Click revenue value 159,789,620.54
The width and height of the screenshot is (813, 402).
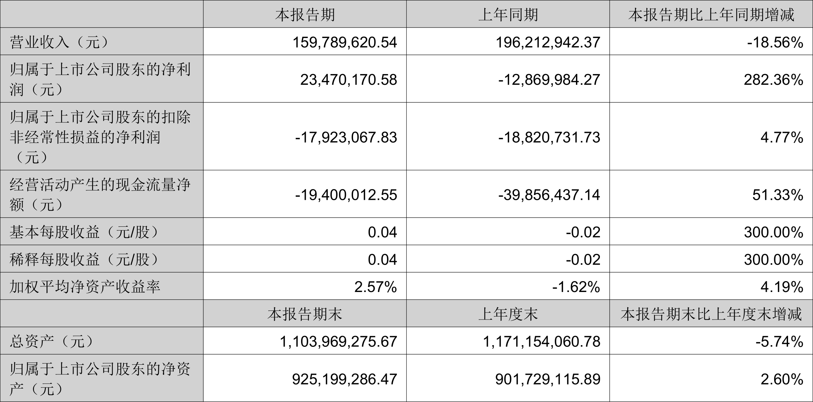[345, 42]
